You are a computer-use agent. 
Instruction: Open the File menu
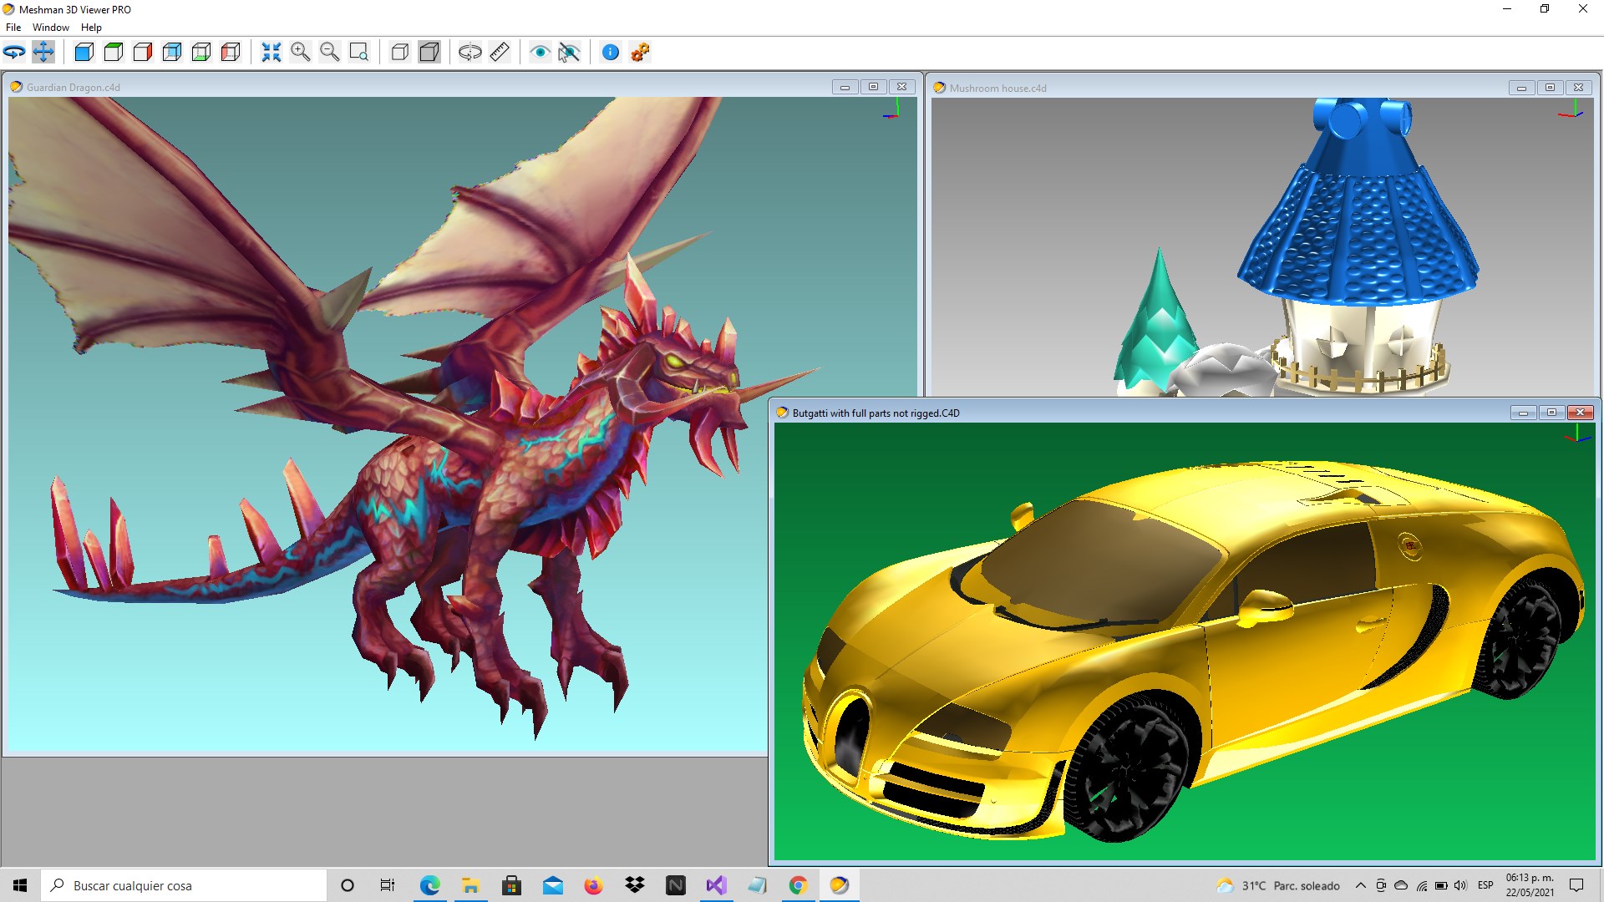pos(13,27)
